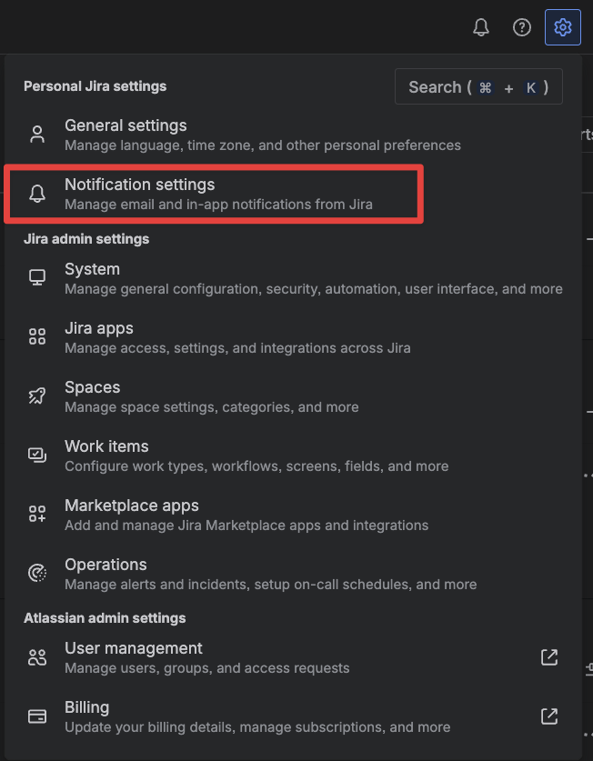Click the Billing credit card icon
Image resolution: width=593 pixels, height=761 pixels.
point(37,716)
